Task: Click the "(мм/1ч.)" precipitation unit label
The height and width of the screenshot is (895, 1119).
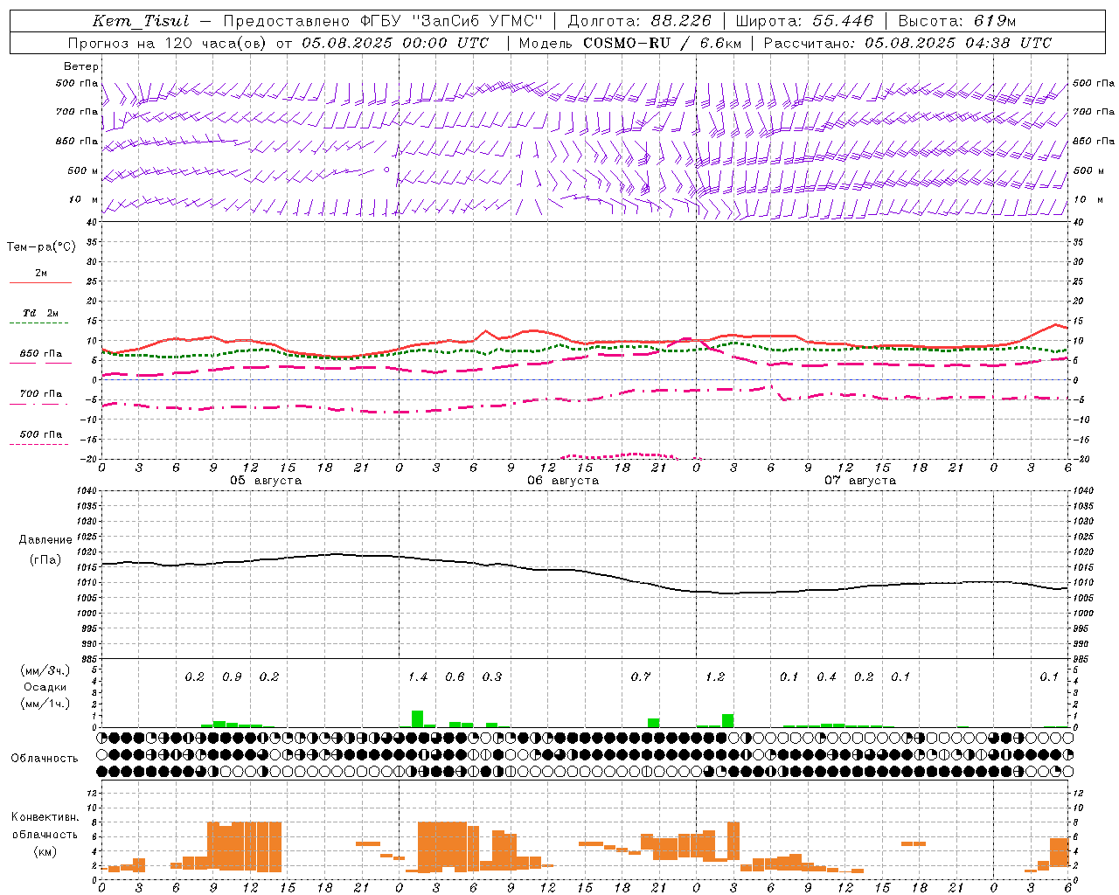Action: click(x=45, y=704)
